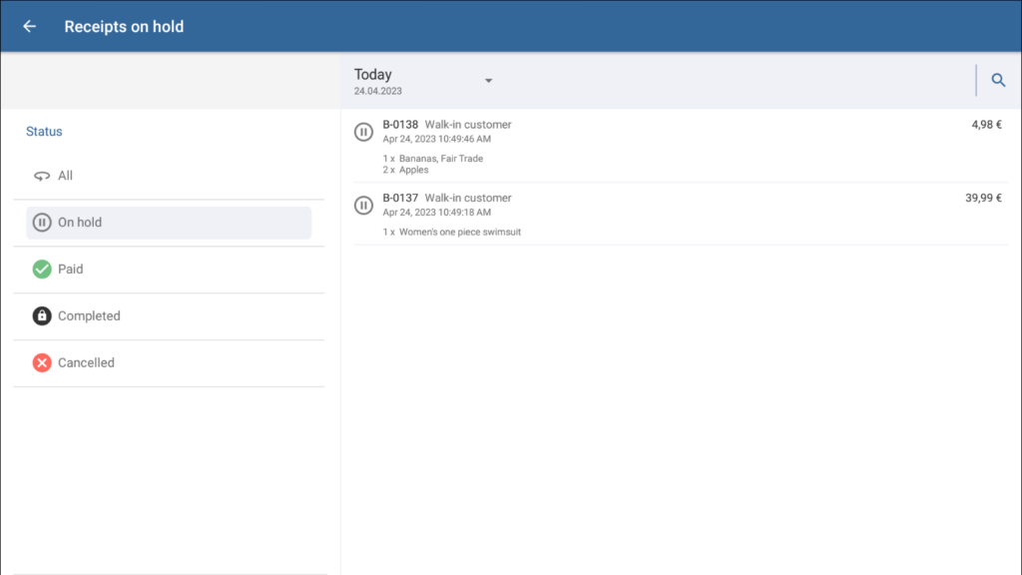Click the On hold pause icon in sidebar
1022x575 pixels.
coord(42,223)
